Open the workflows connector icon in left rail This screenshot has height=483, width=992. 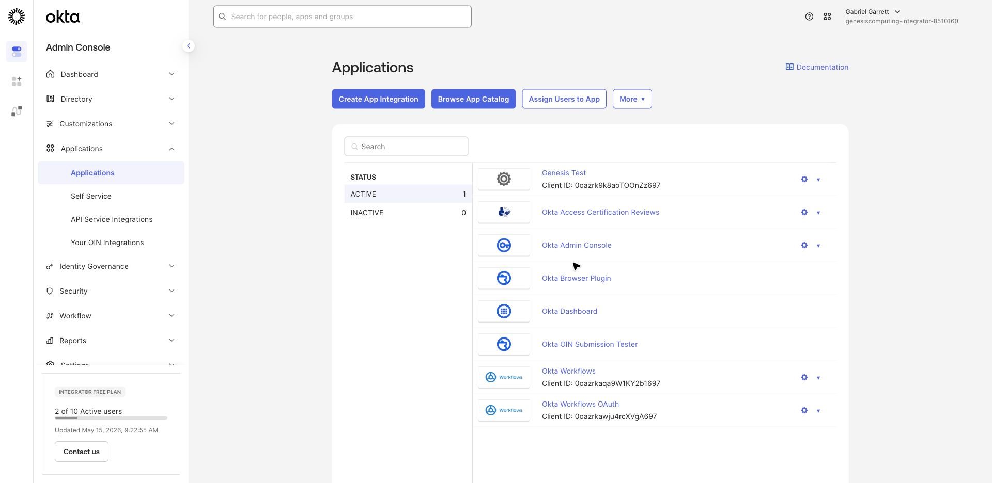17,111
